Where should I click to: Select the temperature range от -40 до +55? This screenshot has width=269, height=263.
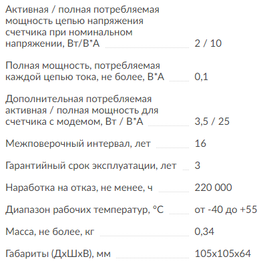tap(226, 210)
